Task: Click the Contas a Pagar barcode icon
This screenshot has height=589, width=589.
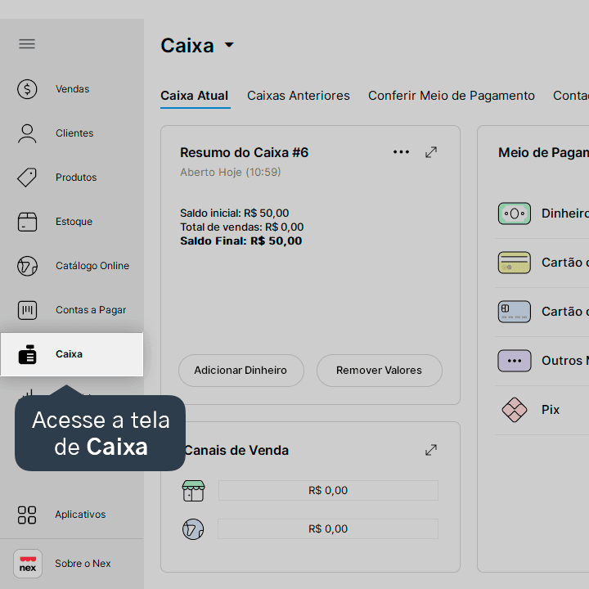Action: point(27,310)
